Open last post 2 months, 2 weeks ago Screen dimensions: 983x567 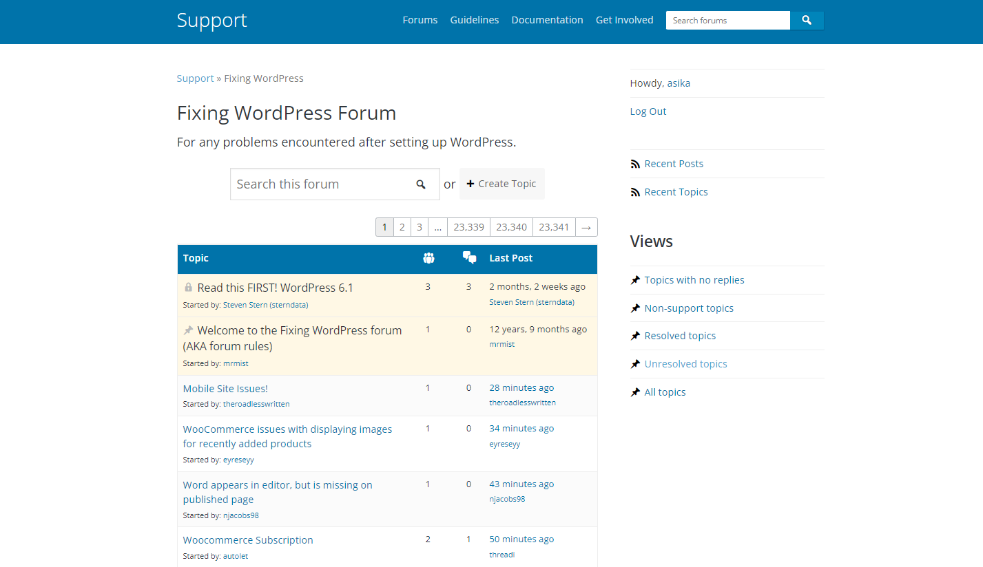(537, 287)
